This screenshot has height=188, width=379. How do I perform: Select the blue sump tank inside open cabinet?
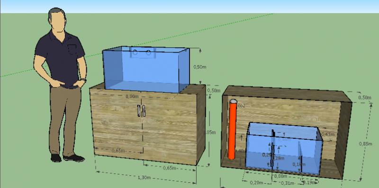284,148
